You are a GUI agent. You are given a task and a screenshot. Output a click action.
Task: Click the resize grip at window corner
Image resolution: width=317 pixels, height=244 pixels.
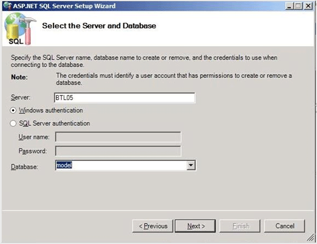[x=310, y=238]
